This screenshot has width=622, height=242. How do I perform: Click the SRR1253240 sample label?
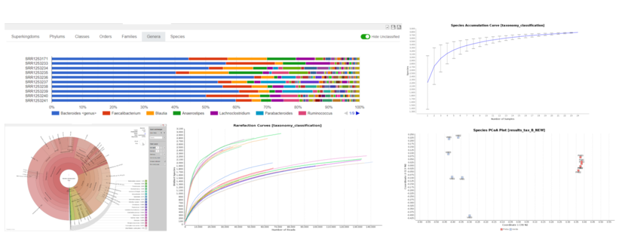(x=36, y=96)
